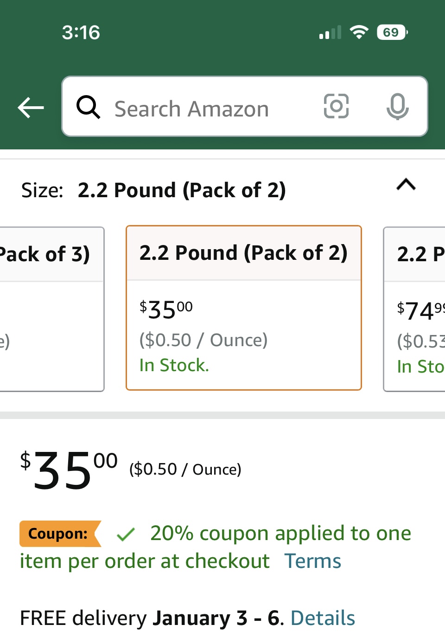Open the delivery Details link
Screen dimensions: 445x644
pos(323,618)
